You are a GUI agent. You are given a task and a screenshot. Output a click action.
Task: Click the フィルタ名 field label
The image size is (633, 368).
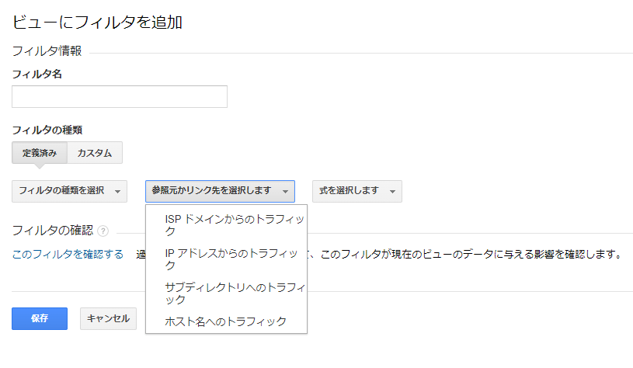37,74
